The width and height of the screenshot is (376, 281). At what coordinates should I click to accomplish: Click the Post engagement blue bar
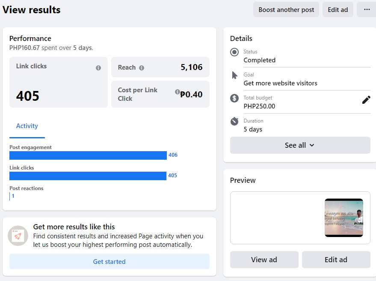click(x=88, y=155)
